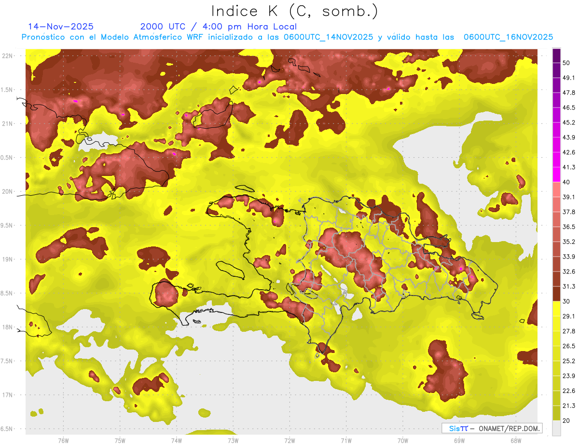Click the 22N latitude label
The image size is (579, 447).
click(x=8, y=56)
